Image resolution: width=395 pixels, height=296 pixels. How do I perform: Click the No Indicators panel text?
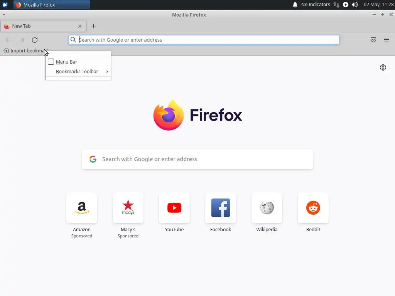click(x=316, y=5)
